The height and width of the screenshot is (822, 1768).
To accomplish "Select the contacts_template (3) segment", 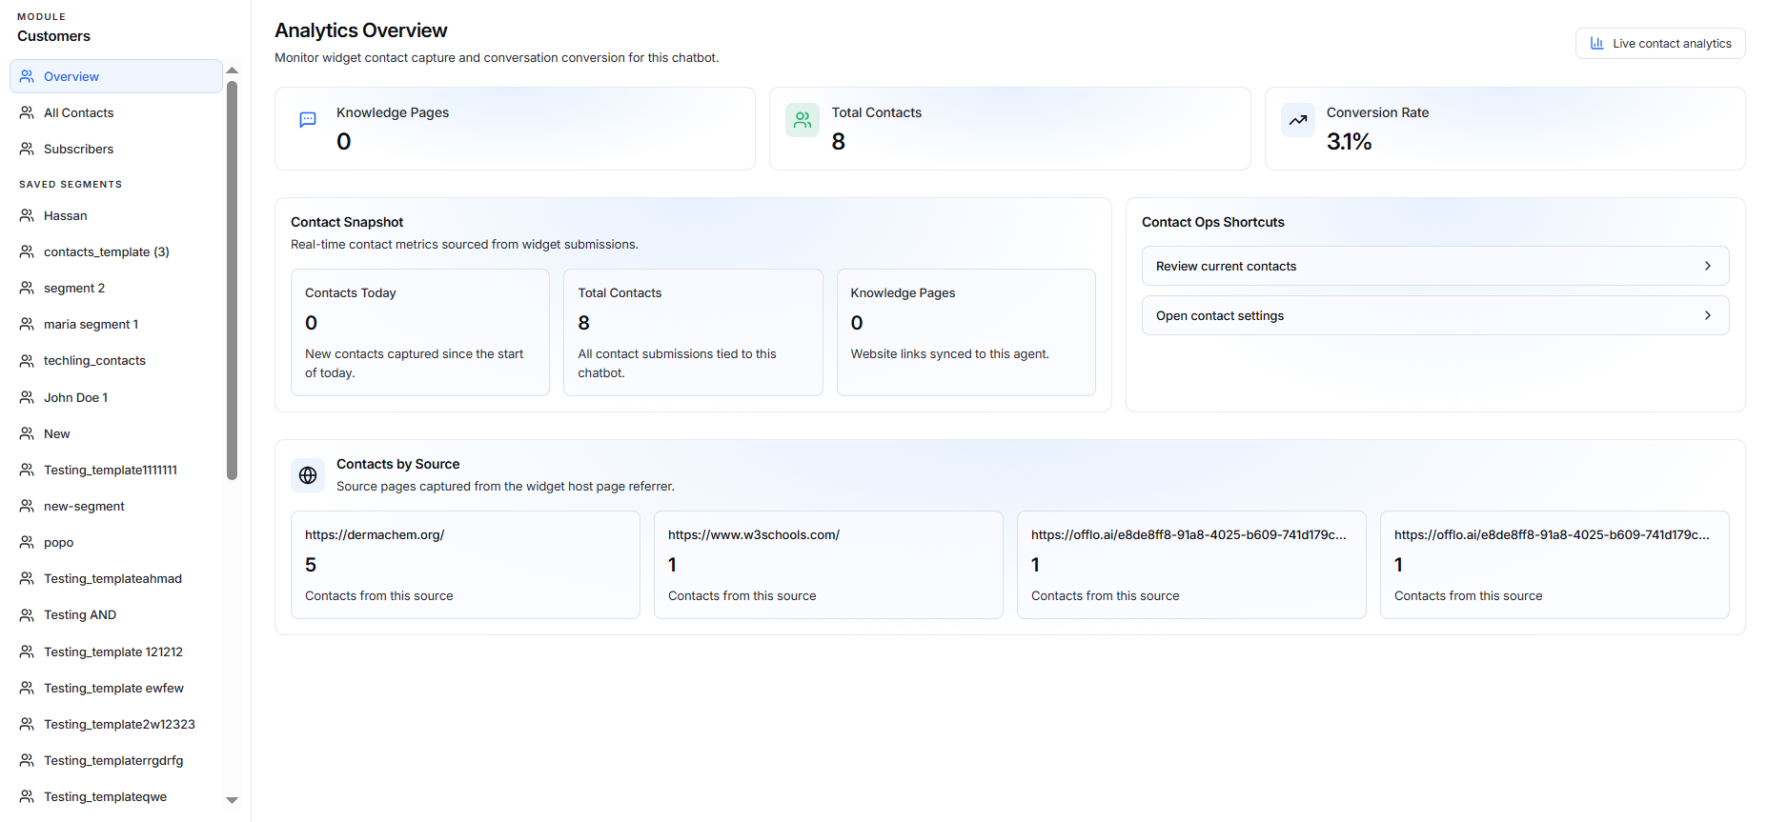I will [x=116, y=251].
